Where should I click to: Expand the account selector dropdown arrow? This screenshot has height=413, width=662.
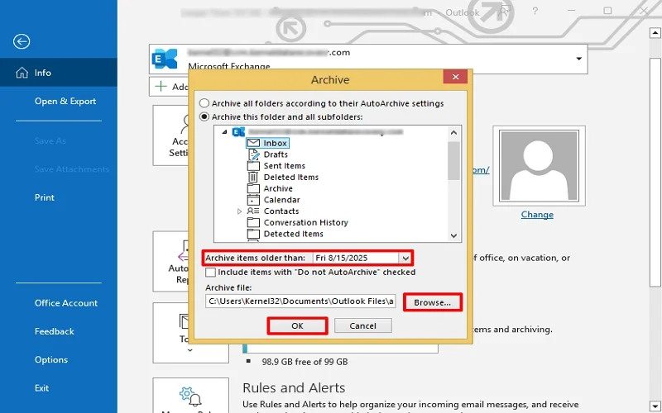pyautogui.click(x=578, y=59)
